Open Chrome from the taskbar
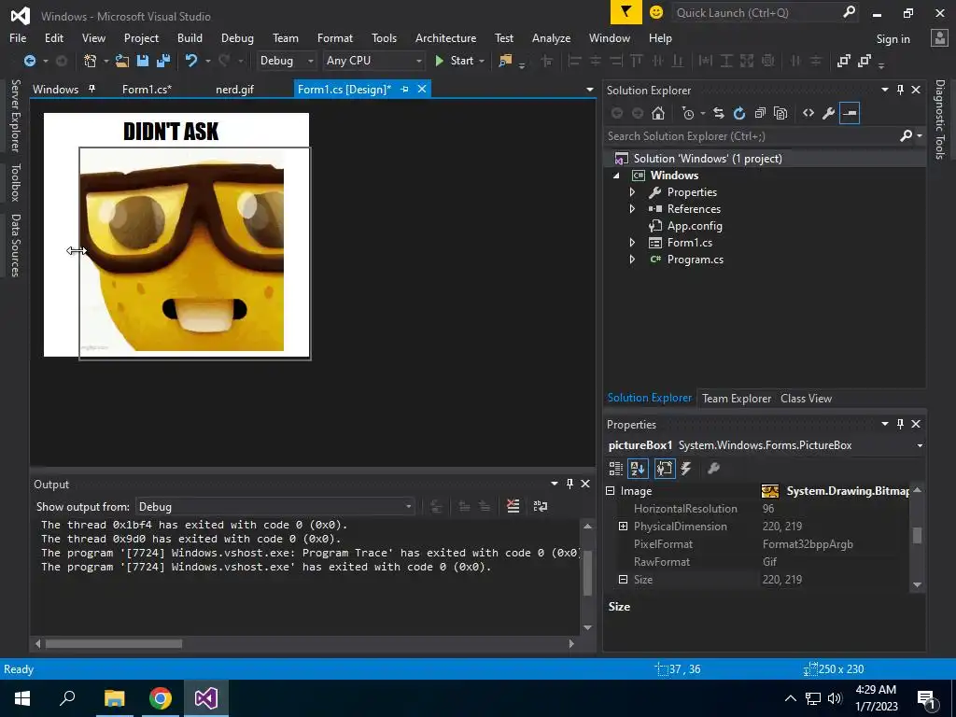Viewport: 956px width, 717px height. (x=161, y=698)
